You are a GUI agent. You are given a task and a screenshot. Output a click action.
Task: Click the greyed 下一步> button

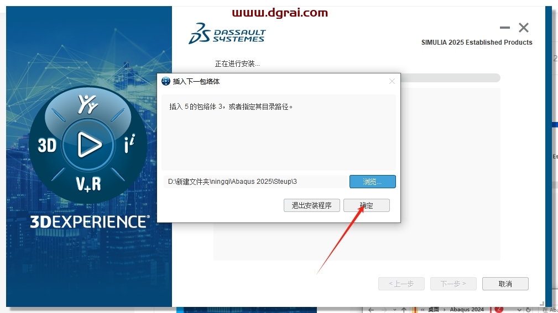click(453, 284)
